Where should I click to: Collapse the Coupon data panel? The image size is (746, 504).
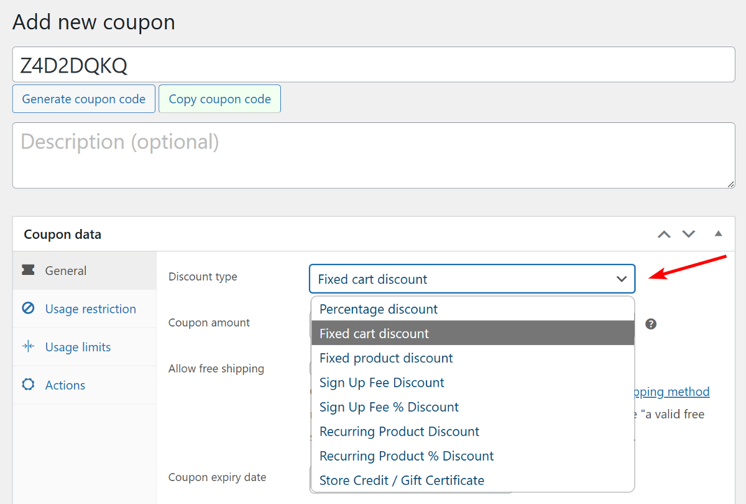coord(718,234)
